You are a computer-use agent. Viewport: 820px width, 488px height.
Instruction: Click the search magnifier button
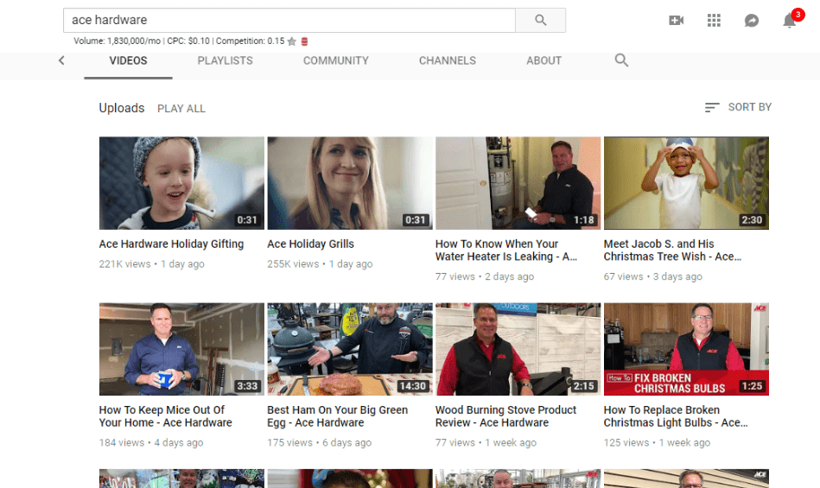point(540,21)
